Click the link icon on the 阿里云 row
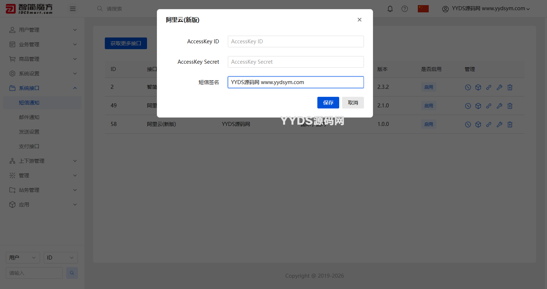Viewport: 547px width, 289px height. click(489, 106)
